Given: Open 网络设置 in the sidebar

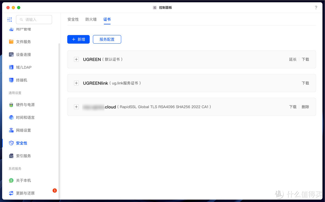Looking at the screenshot, I should pos(23,130).
